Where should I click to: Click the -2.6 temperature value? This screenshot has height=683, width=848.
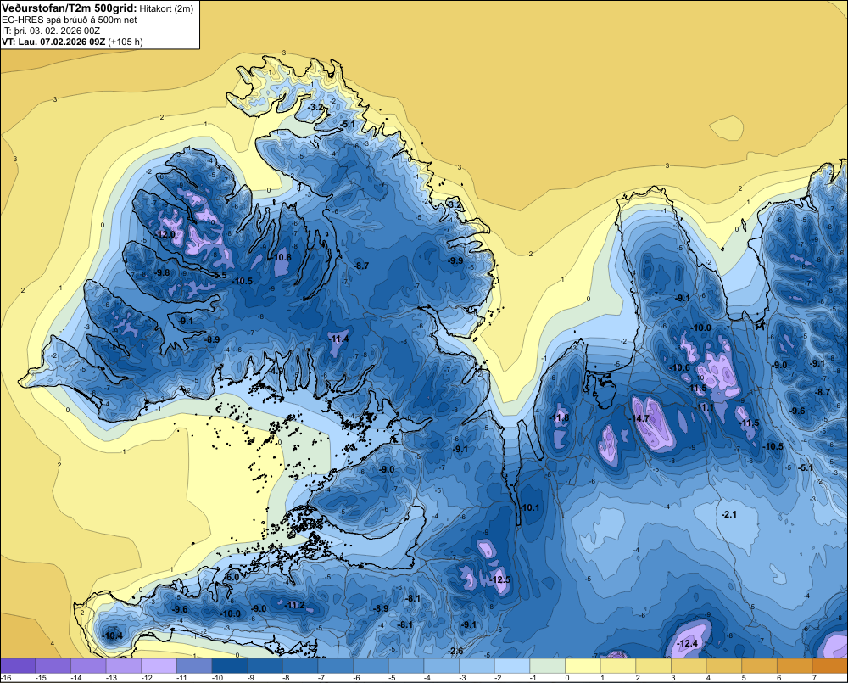(455, 651)
